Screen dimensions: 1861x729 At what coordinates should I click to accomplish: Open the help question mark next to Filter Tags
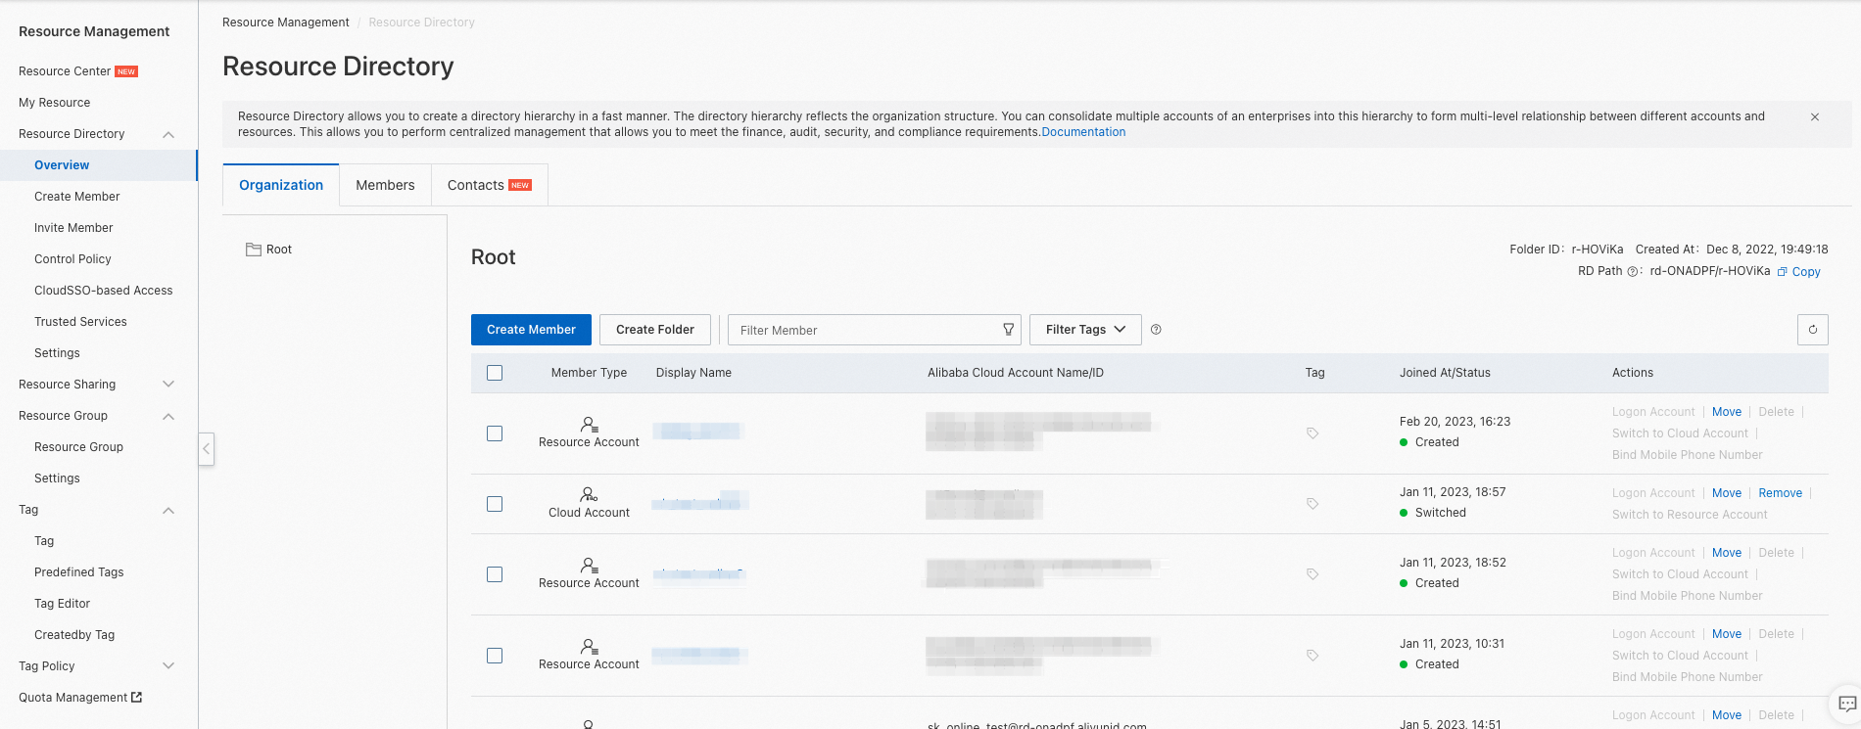click(x=1156, y=330)
